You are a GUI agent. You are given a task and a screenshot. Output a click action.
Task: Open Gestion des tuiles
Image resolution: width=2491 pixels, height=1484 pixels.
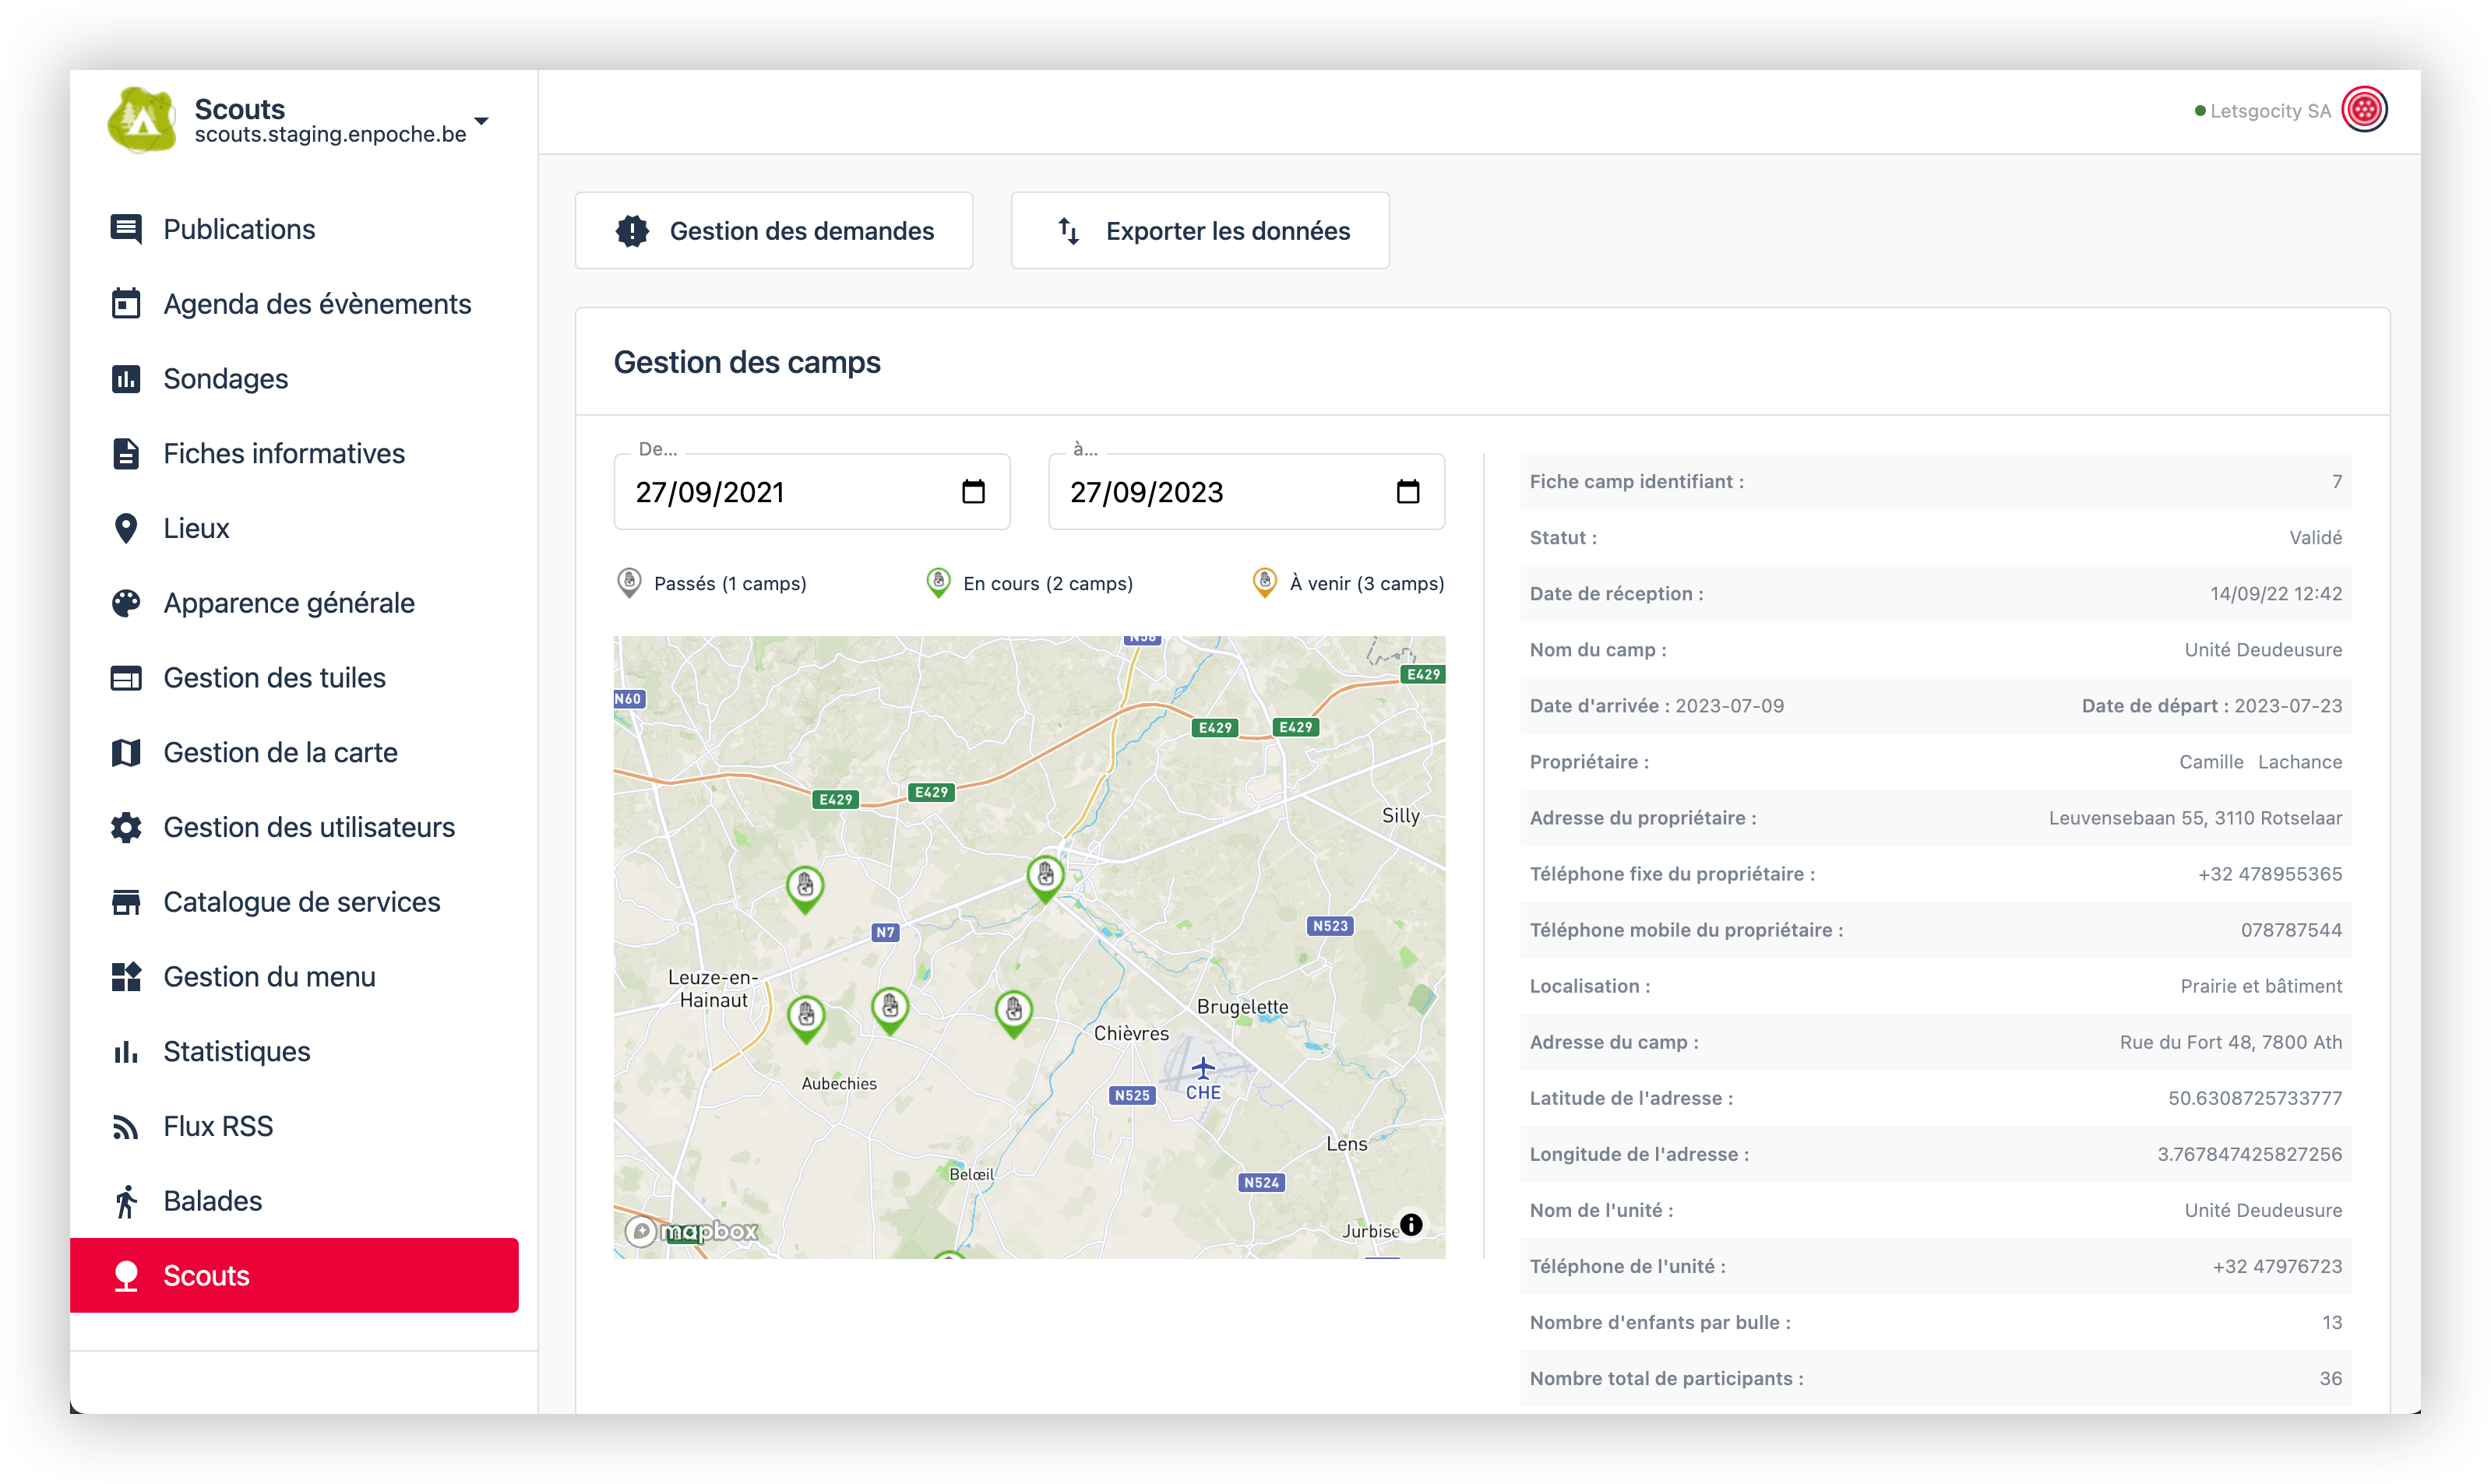pos(274,678)
